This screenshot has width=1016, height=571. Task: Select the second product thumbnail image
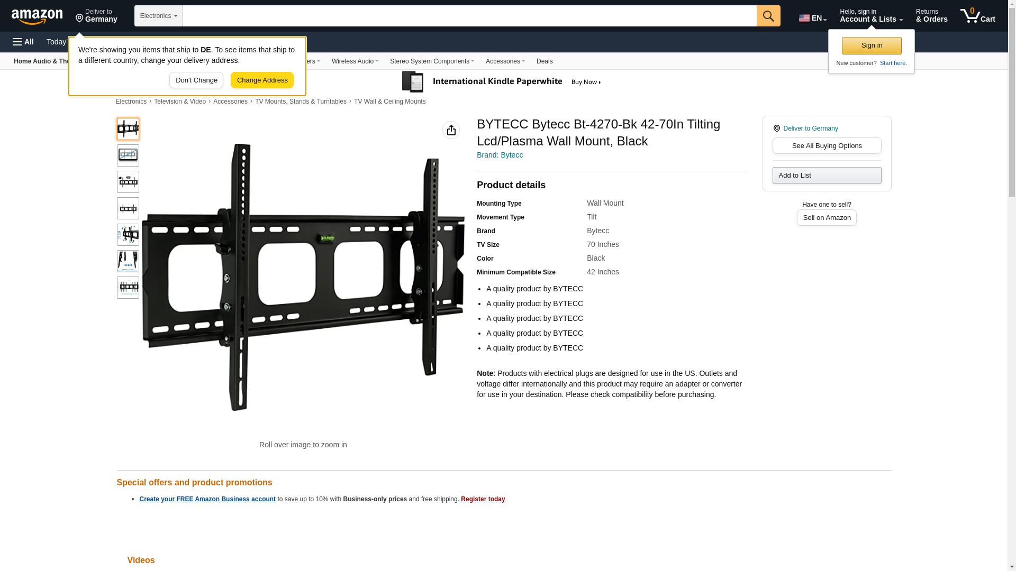[128, 155]
